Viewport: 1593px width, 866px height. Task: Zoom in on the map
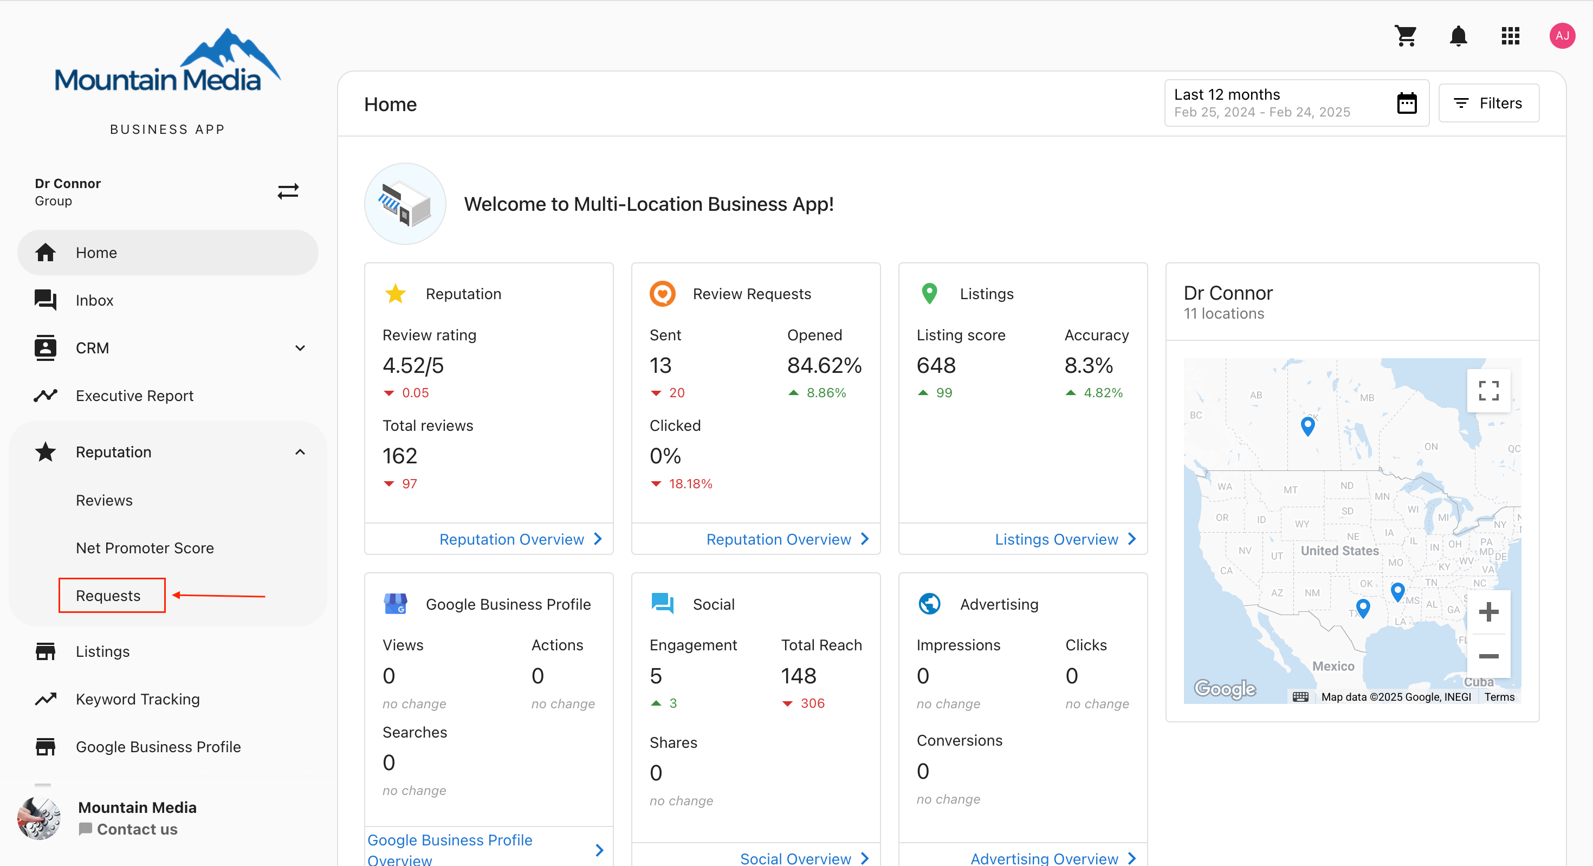pyautogui.click(x=1488, y=612)
